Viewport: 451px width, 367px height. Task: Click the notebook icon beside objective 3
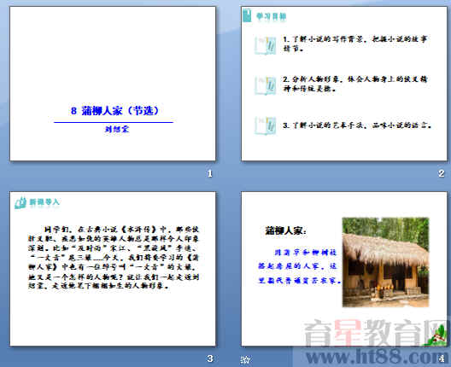[265, 125]
